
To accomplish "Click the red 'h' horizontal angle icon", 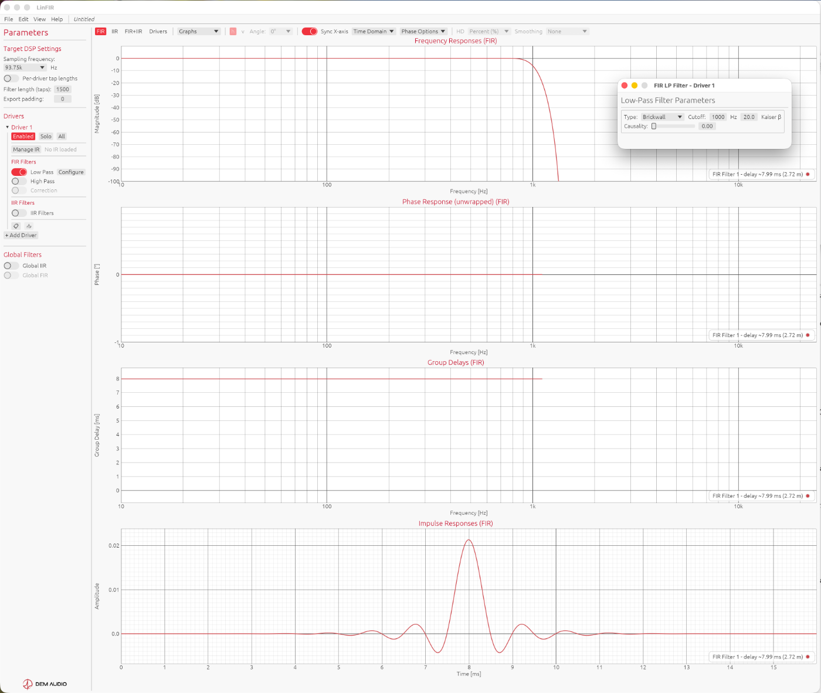I will [x=233, y=32].
